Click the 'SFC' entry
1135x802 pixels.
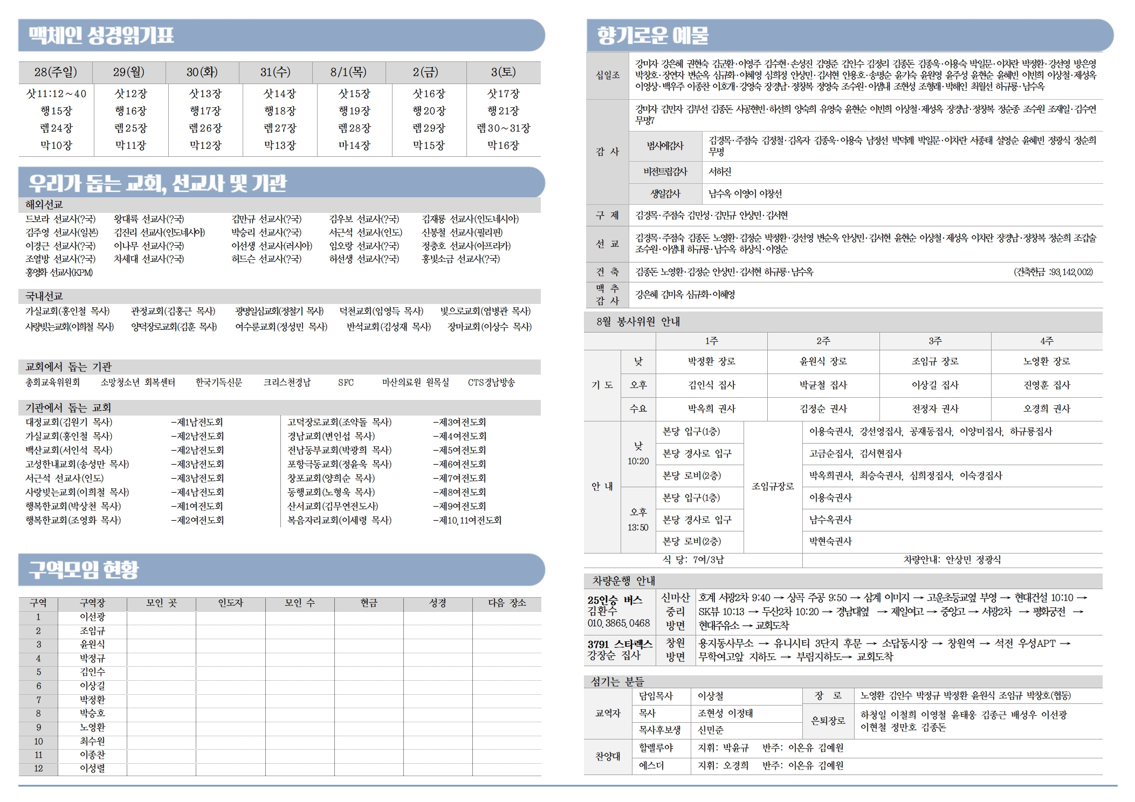[x=346, y=383]
